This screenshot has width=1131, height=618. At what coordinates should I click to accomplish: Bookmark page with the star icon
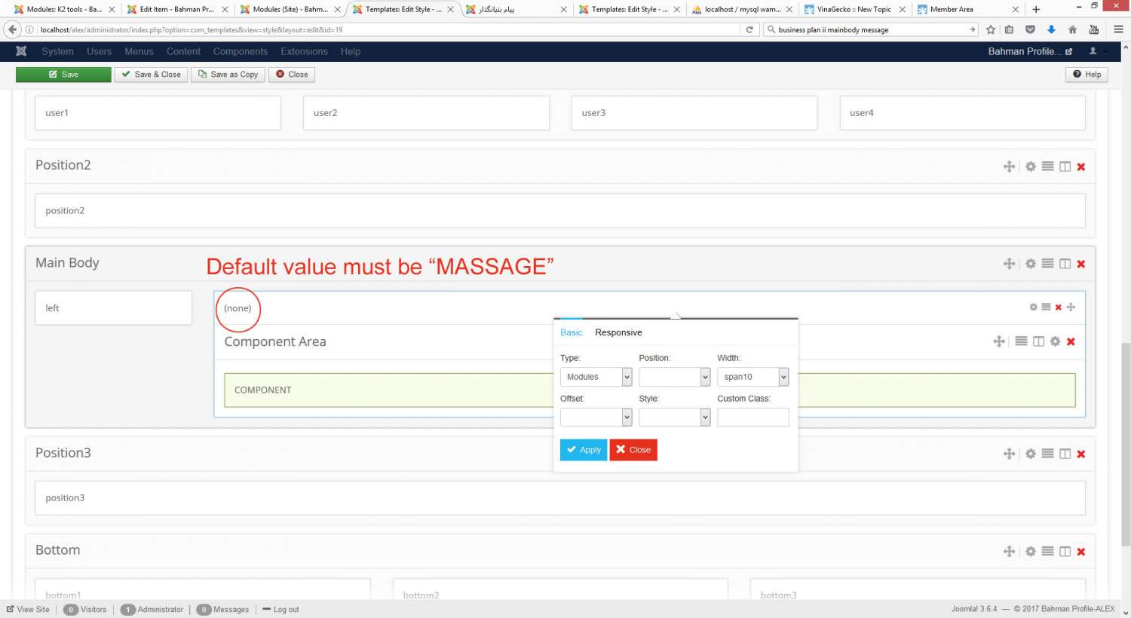[x=991, y=30]
